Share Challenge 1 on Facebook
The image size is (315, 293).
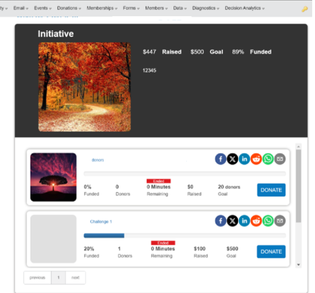tap(221, 221)
